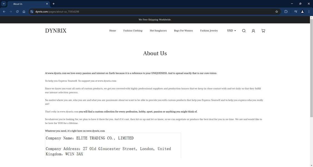Open the Fashion Jewelry menu
The height and width of the screenshot is (167, 313).
coord(209,31)
